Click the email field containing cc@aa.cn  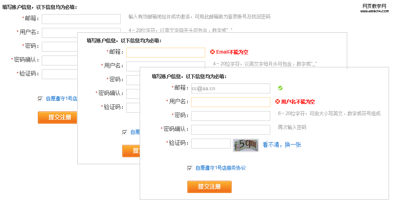[x=230, y=89]
